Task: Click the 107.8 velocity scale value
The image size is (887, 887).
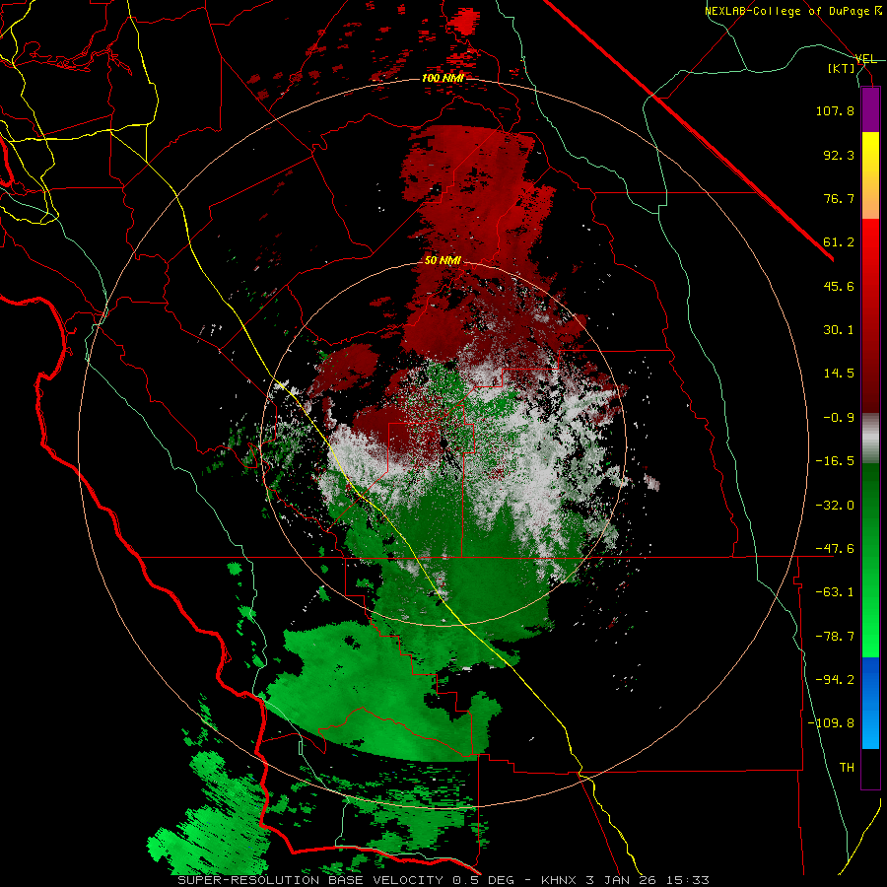Action: [835, 110]
